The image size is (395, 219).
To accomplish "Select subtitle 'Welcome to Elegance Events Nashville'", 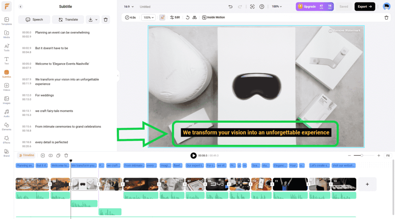I will pyautogui.click(x=62, y=64).
